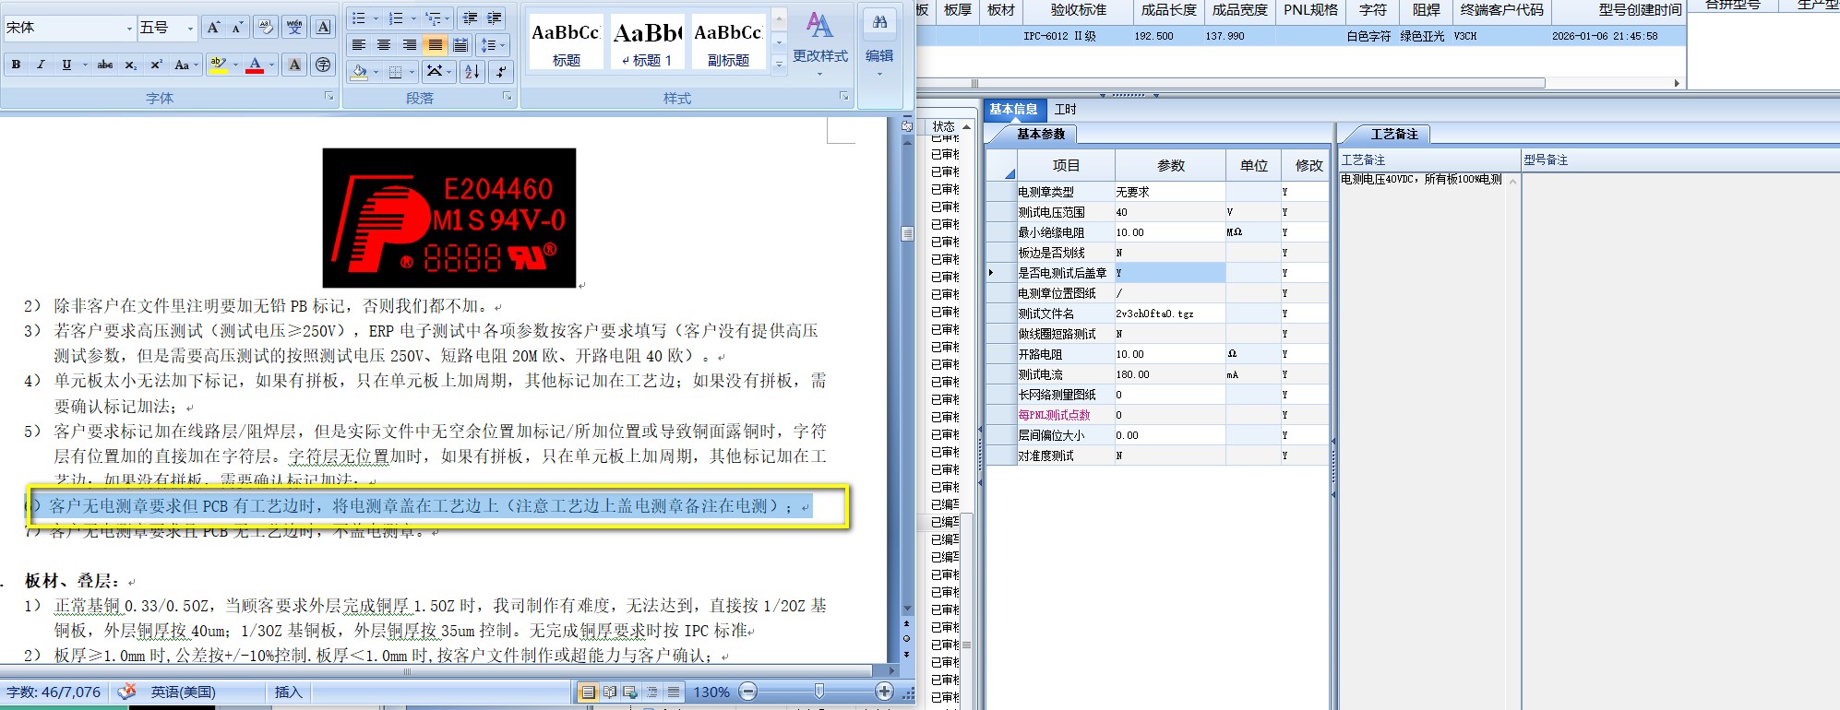Click the zoom out minus button

748,692
